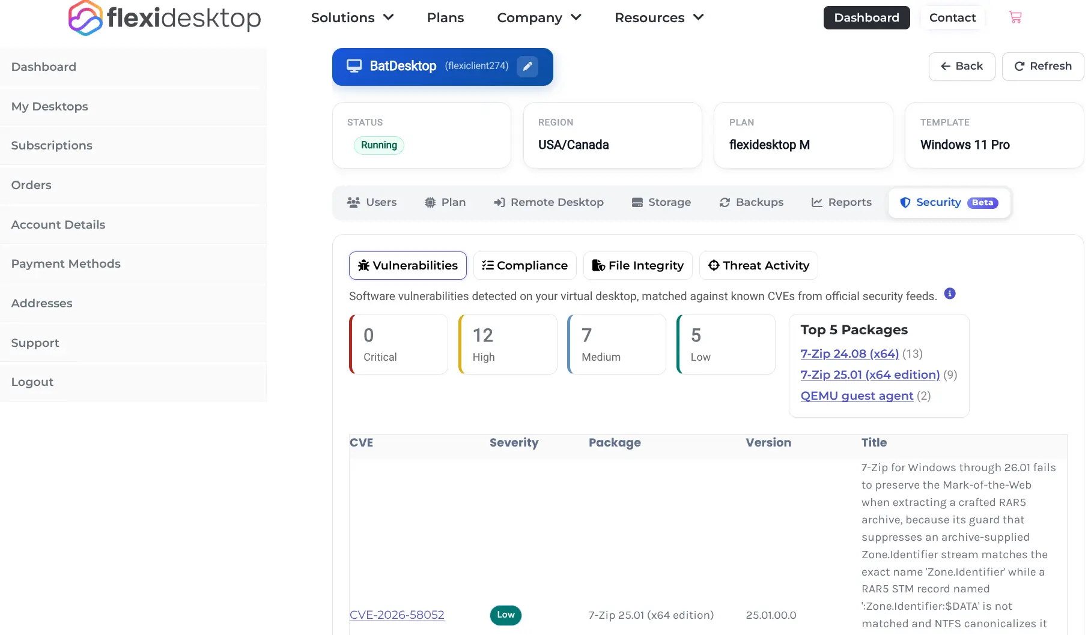Go to Dashboard in the sidebar
This screenshot has height=635, width=1091.
coord(133,67)
